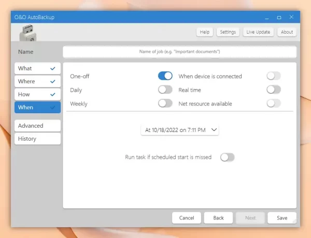Screen dimensions: 311x238
Task: Go to the What step
Action: [37, 68]
